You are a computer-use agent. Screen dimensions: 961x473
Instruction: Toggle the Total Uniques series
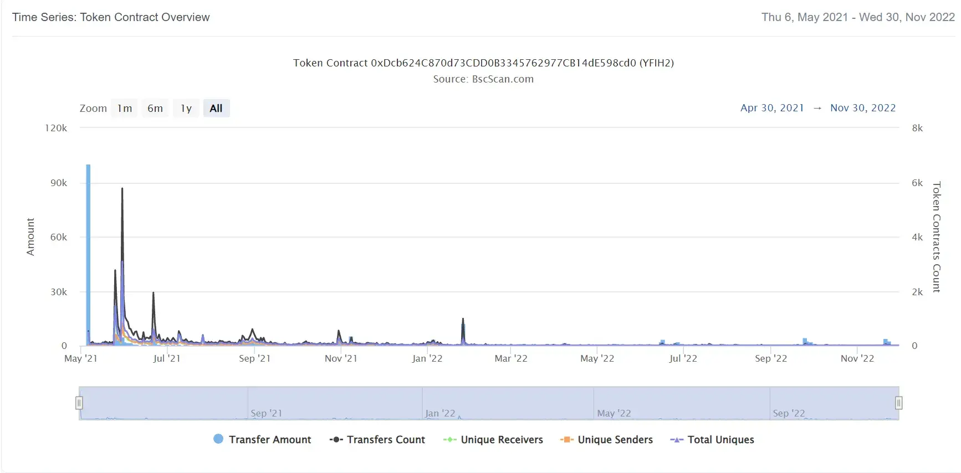pos(712,439)
